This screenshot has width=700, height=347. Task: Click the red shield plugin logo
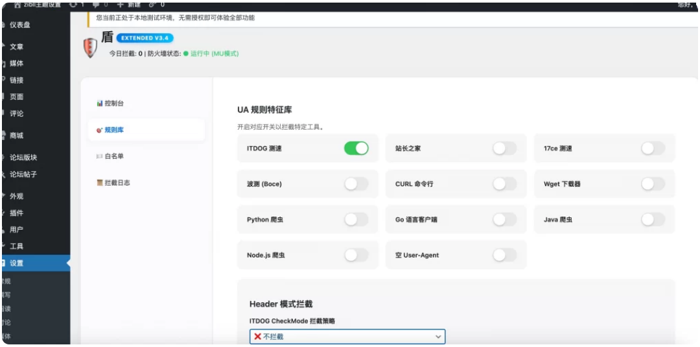click(91, 48)
